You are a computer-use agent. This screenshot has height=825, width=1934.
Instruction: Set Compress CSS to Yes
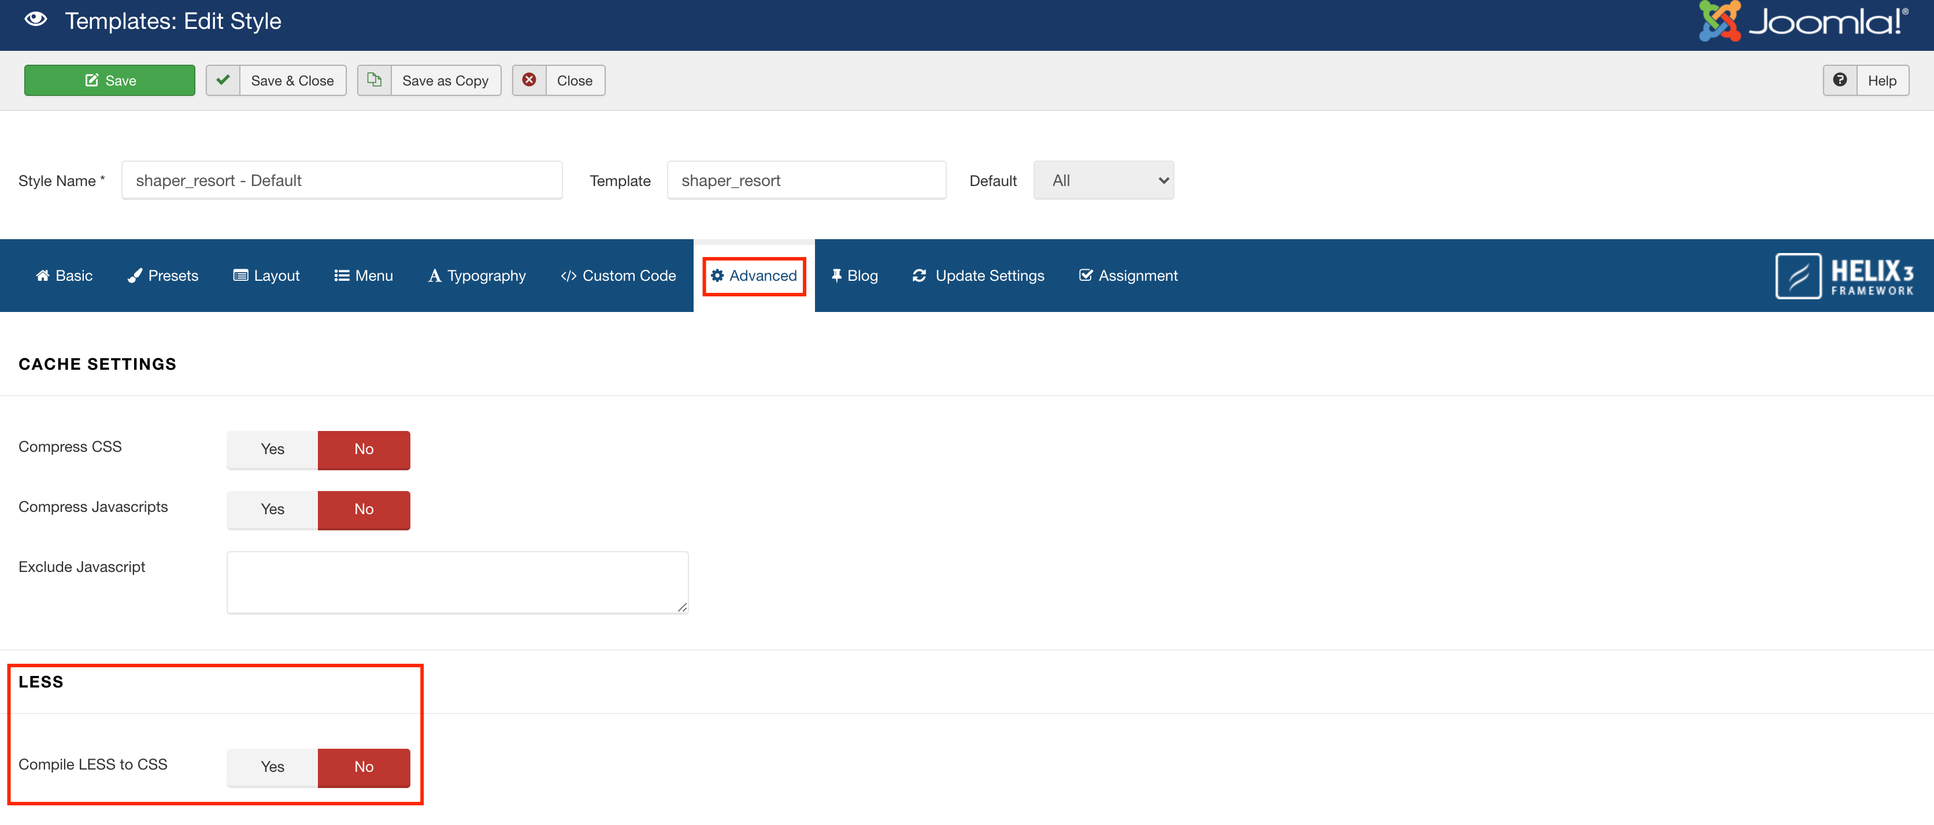(272, 449)
